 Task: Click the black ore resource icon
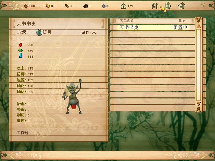click(85, 6)
